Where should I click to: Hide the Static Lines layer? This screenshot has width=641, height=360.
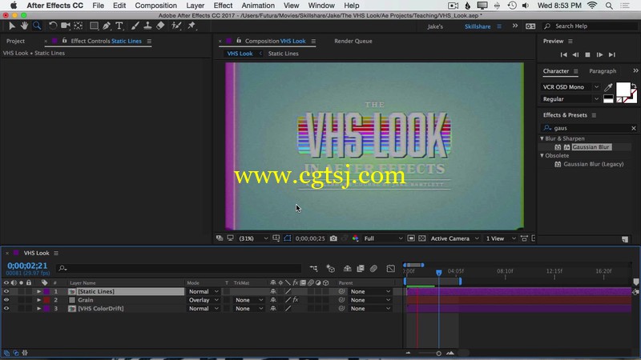[x=6, y=291]
